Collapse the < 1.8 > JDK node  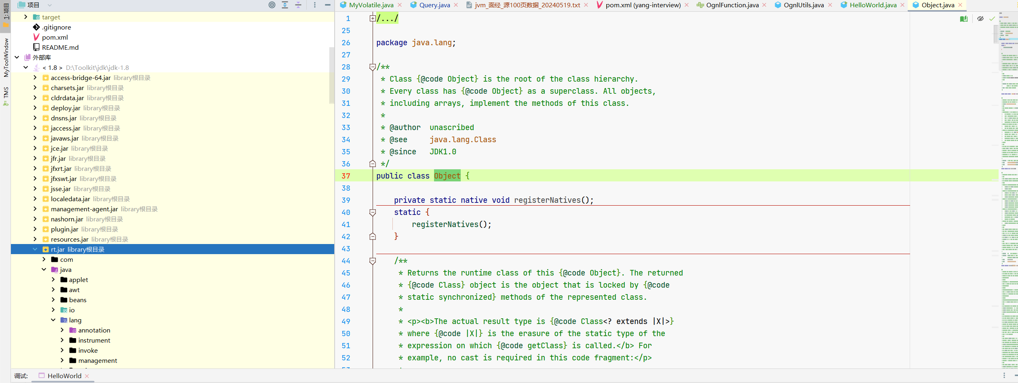pos(26,67)
